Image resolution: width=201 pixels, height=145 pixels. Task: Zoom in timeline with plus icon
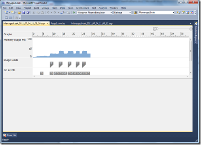point(191,29)
